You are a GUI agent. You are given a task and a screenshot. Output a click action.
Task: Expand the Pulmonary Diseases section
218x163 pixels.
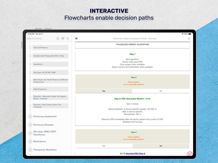(43, 125)
